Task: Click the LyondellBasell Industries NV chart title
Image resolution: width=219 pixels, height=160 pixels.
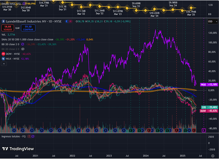Action: coord(34,21)
